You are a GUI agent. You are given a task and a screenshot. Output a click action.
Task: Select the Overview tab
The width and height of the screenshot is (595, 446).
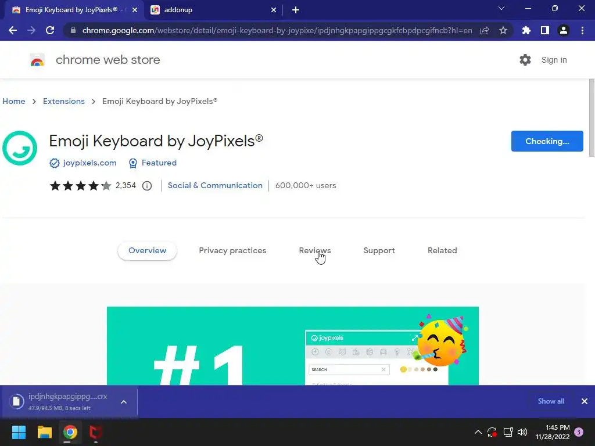click(x=147, y=251)
